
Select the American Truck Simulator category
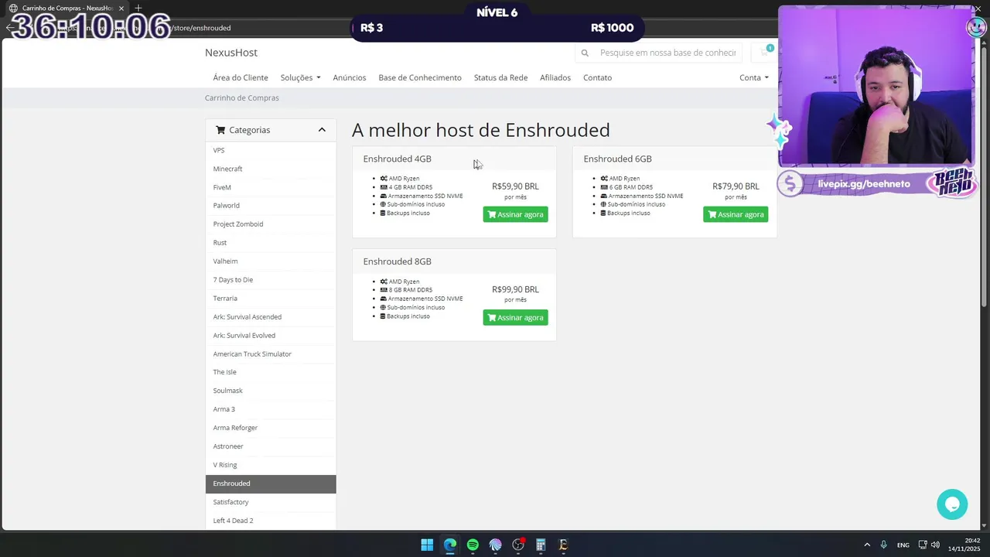click(271, 354)
